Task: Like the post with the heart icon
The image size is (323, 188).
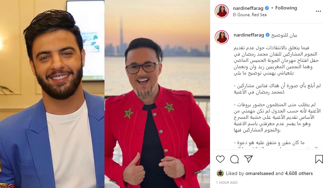Action: (x=220, y=159)
